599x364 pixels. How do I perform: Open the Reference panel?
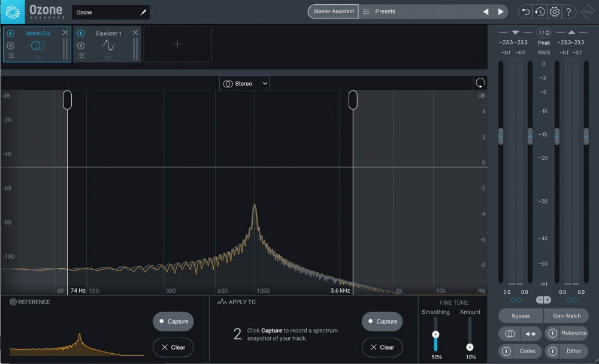click(x=574, y=333)
